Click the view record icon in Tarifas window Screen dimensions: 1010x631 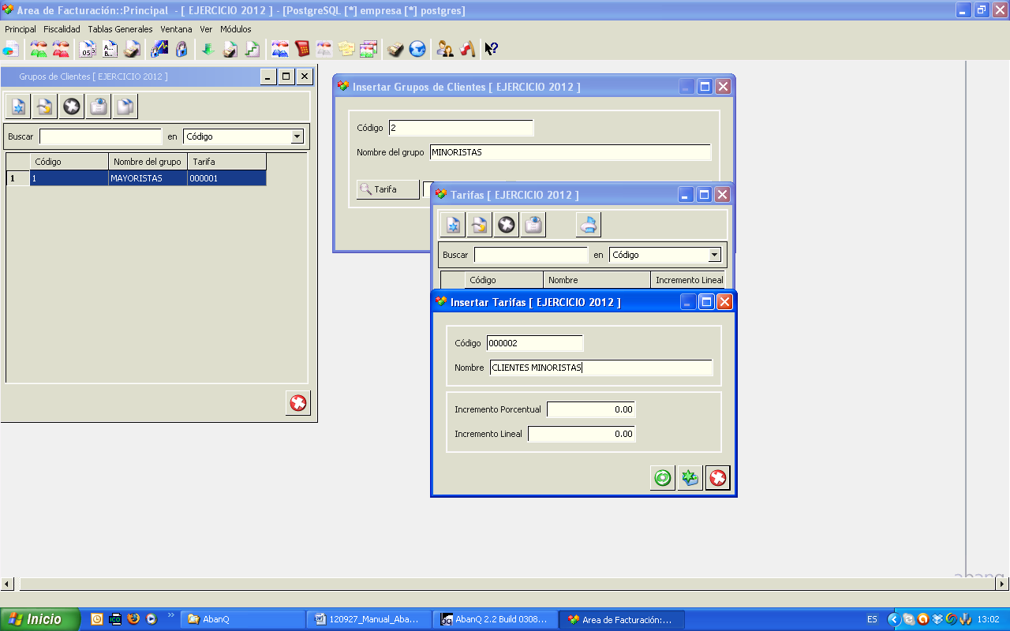(x=533, y=225)
